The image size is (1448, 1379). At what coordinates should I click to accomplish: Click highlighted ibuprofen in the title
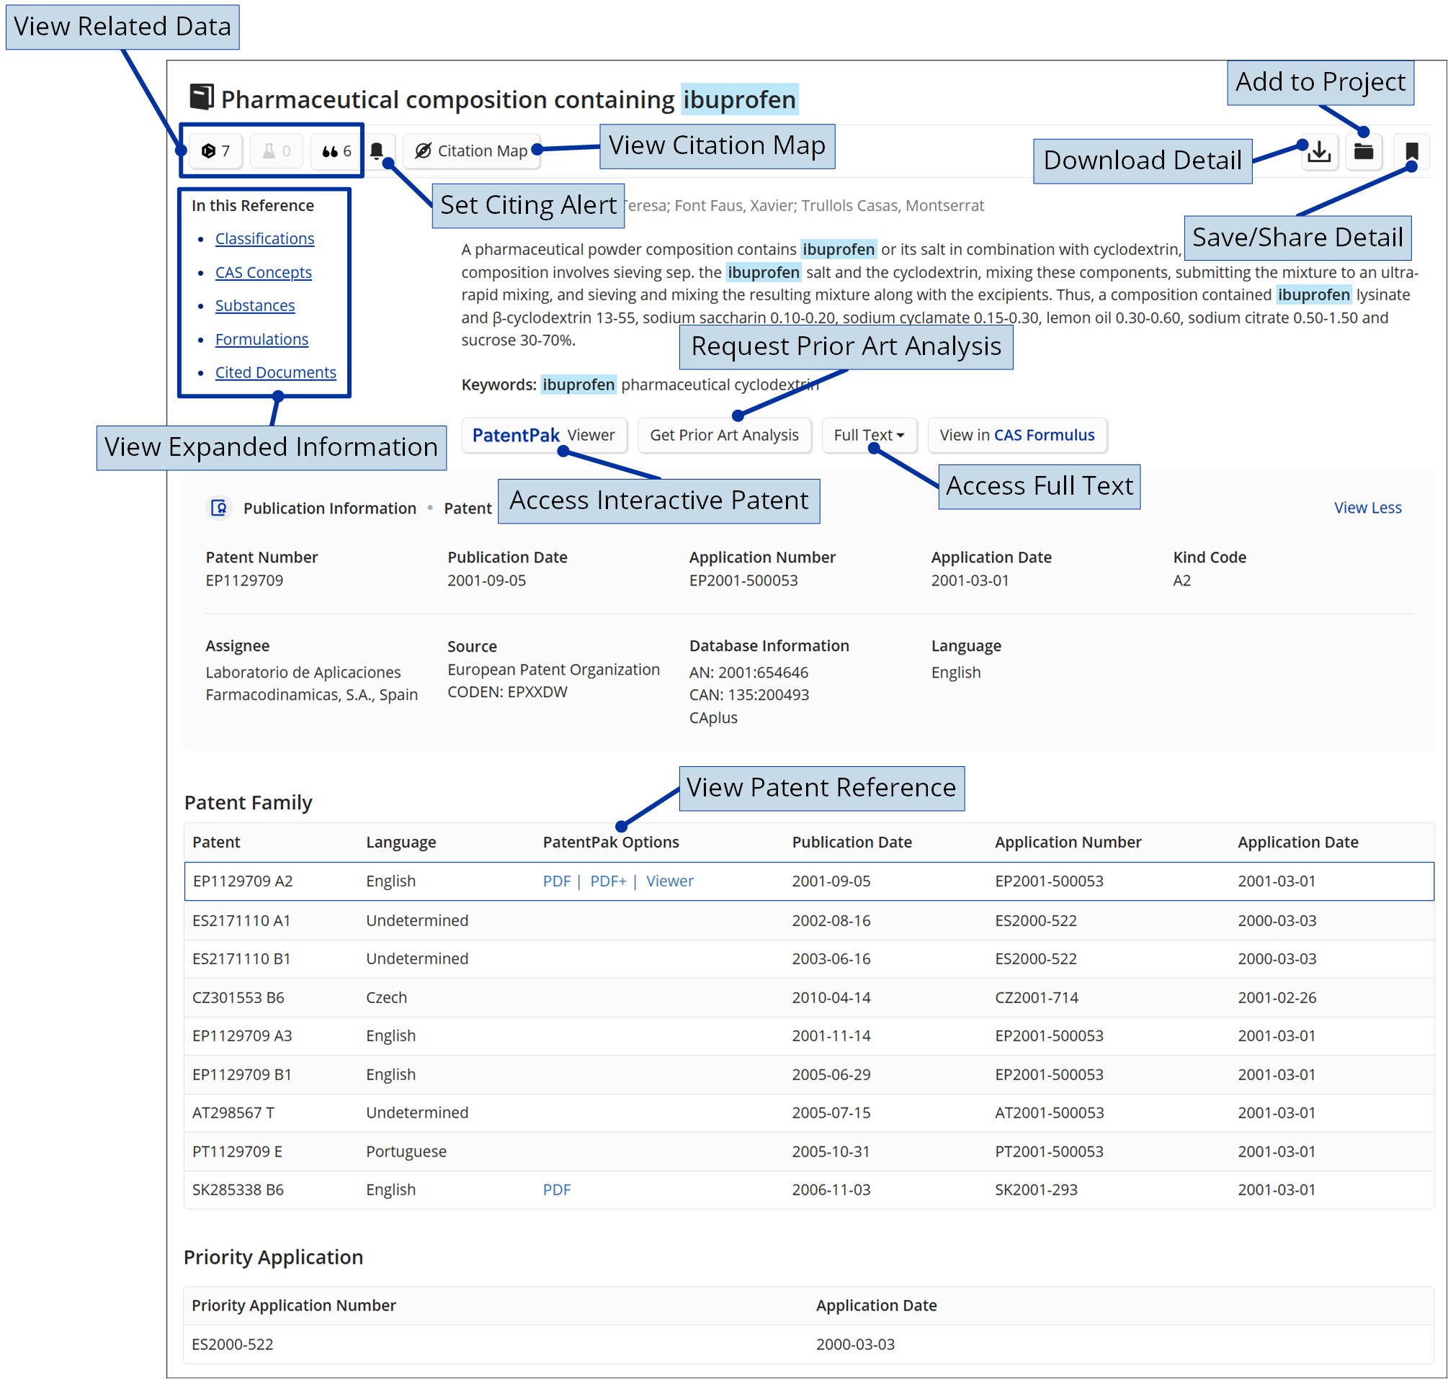740,99
